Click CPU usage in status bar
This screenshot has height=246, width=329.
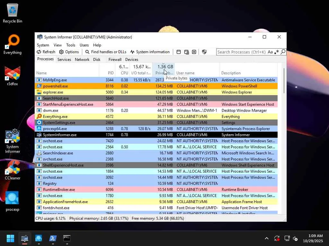pos(50,218)
